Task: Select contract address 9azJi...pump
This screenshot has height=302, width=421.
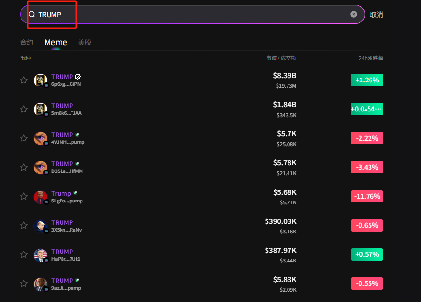Action: 66,288
